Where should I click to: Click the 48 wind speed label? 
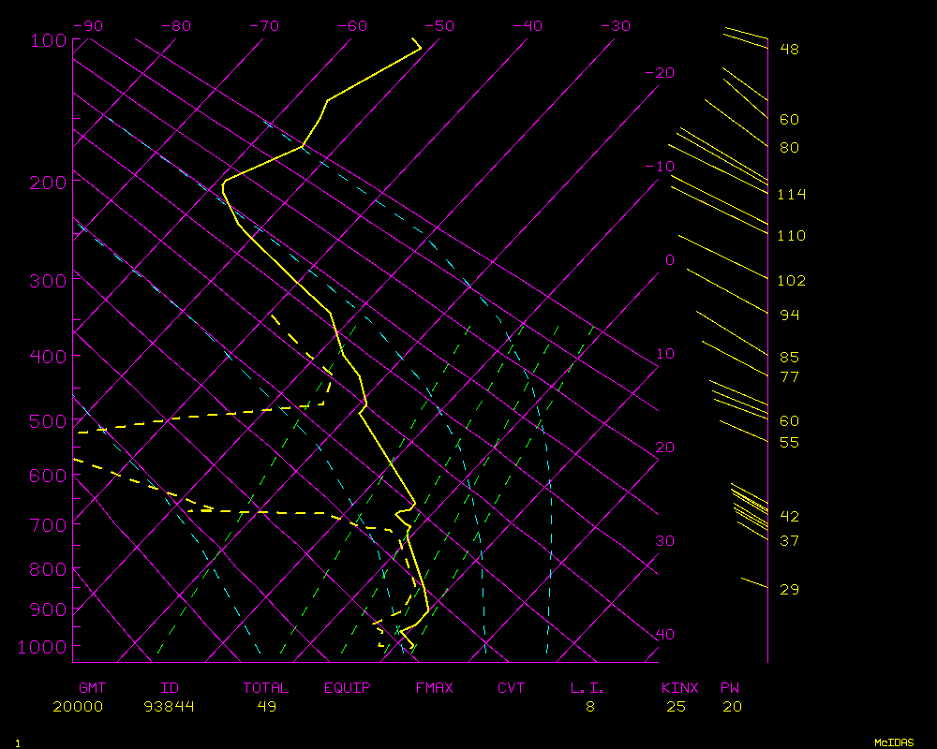[789, 49]
